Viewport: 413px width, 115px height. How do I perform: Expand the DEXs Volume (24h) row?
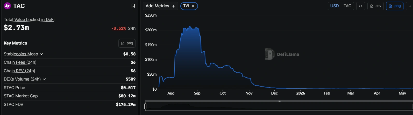click(44, 79)
